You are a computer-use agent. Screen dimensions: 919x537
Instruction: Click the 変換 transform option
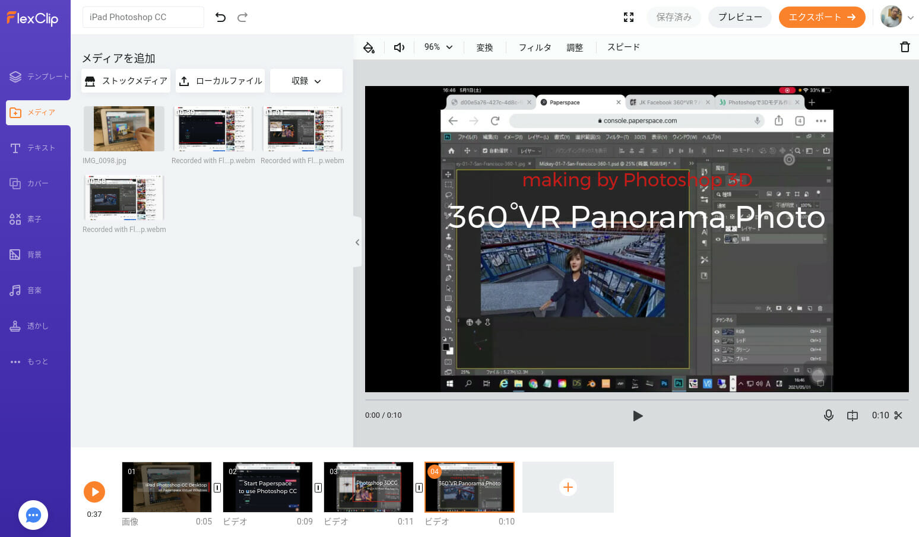coord(484,47)
